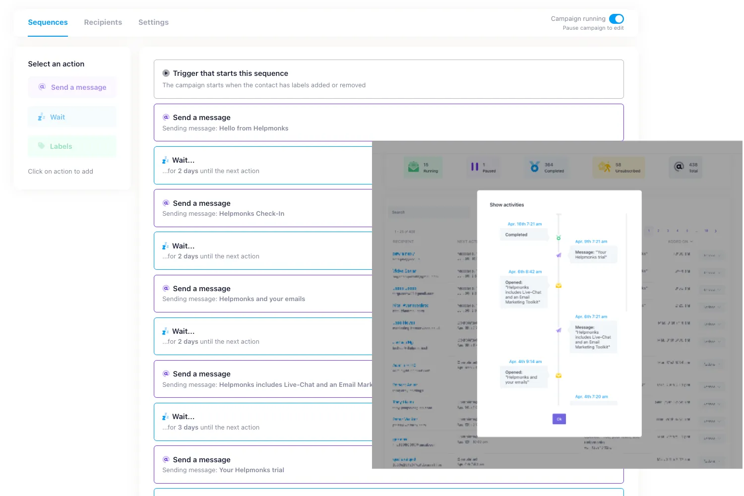Select message text 'Your Helpmonks trial'
Screen dimensions: 744x496
[251, 470]
